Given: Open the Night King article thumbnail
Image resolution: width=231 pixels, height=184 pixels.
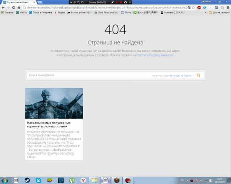Looking at the screenshot, I should pos(54,103).
